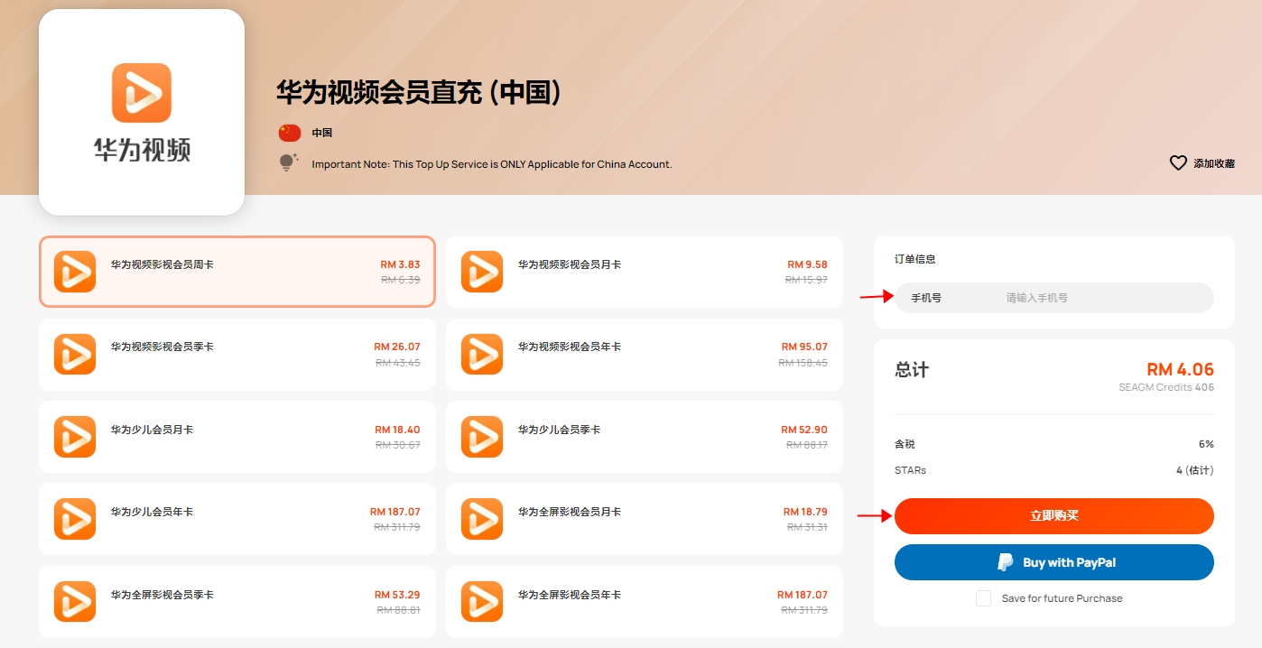This screenshot has width=1262, height=648.
Task: Click the Important Note China Account text
Action: pyautogui.click(x=492, y=164)
